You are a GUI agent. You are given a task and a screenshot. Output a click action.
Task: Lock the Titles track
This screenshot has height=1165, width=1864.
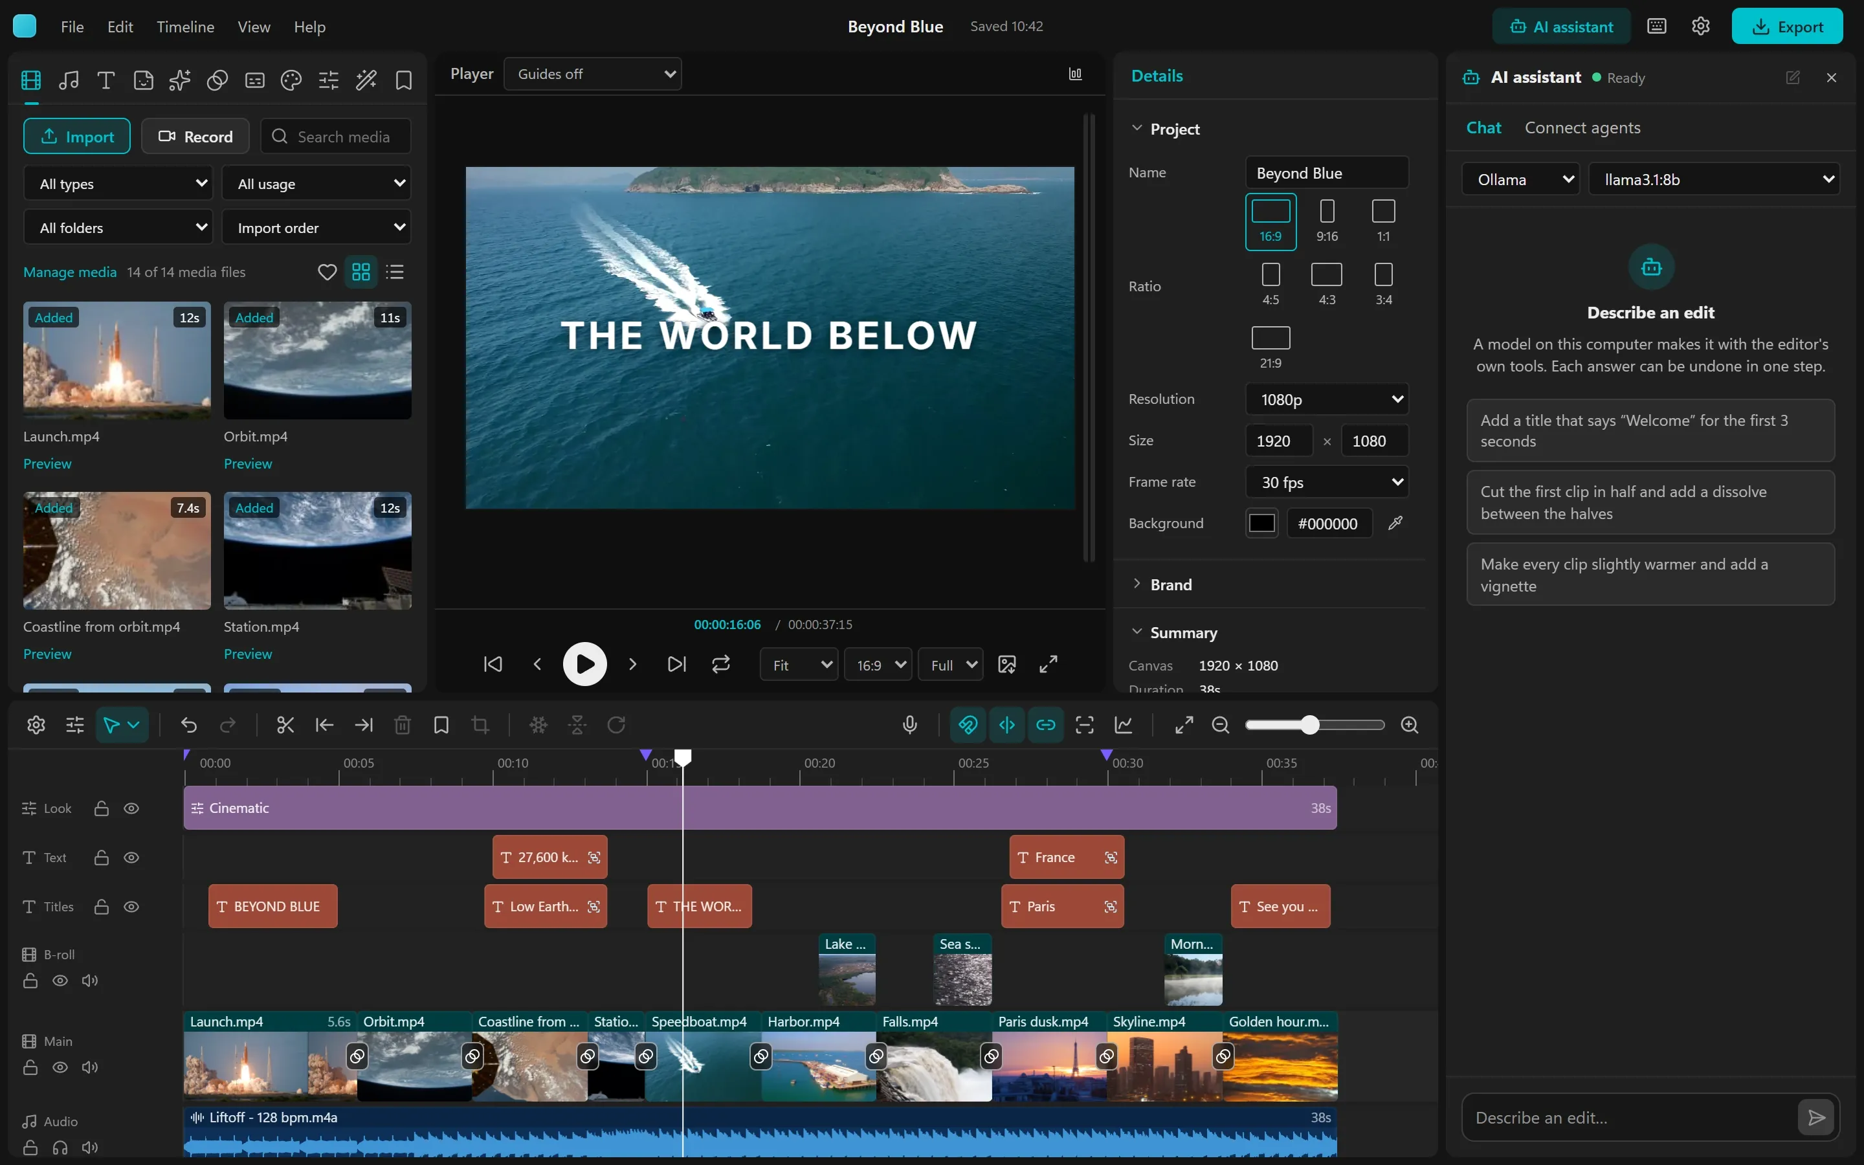pos(102,907)
